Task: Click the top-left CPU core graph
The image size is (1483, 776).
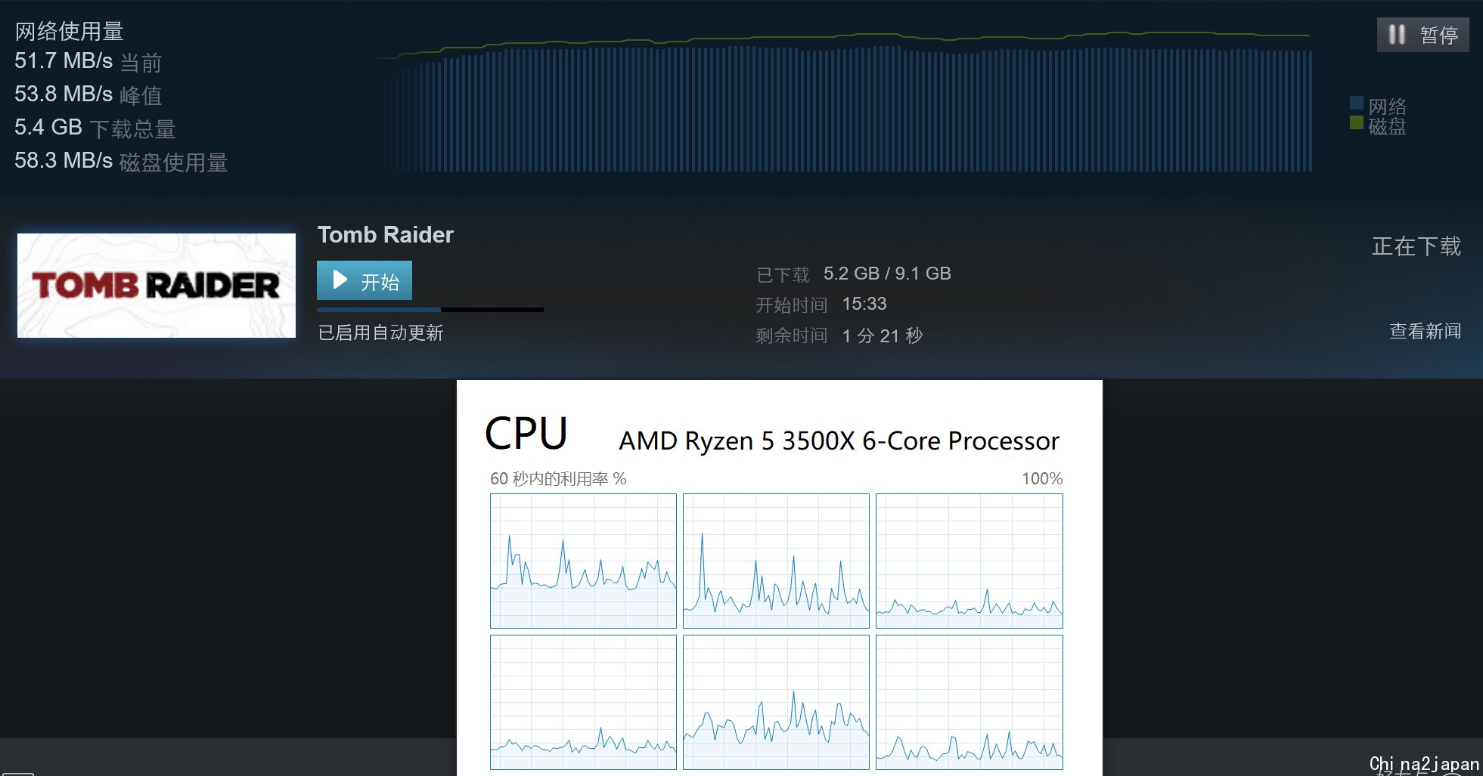Action: [x=583, y=561]
